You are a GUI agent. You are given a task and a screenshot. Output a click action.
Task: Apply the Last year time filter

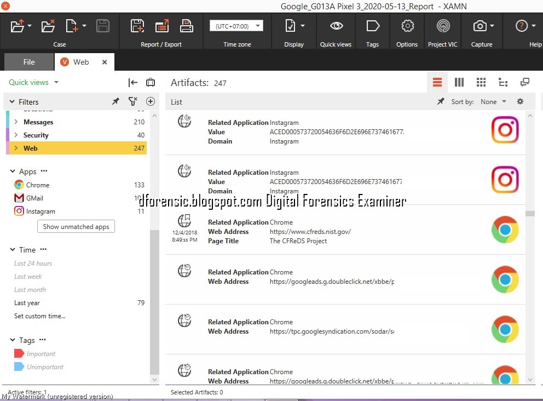27,302
